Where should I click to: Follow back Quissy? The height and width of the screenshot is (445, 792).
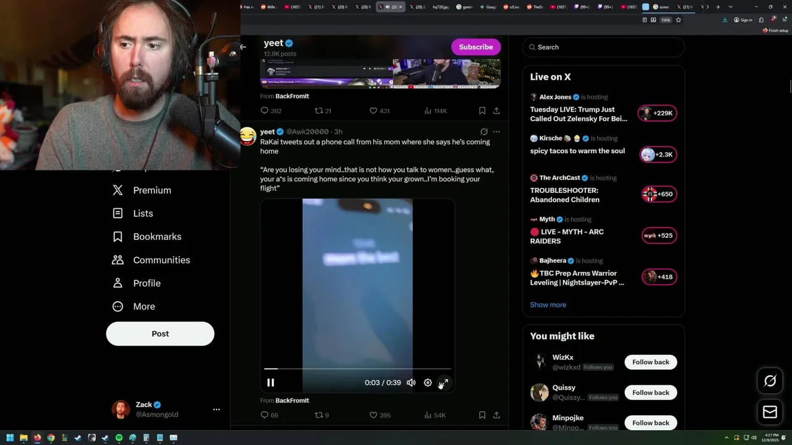(651, 392)
